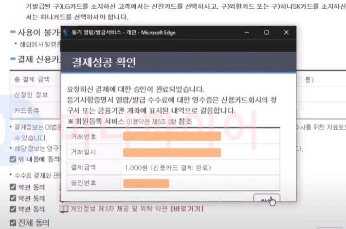The height and width of the screenshot is (229, 346).
Task: Click the 총 결제 금액 label in background page
Action: pos(32,79)
